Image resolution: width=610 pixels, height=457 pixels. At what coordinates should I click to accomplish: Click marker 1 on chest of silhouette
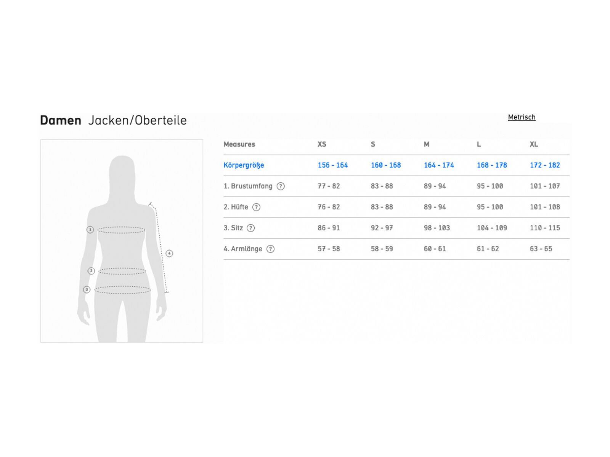coord(90,230)
